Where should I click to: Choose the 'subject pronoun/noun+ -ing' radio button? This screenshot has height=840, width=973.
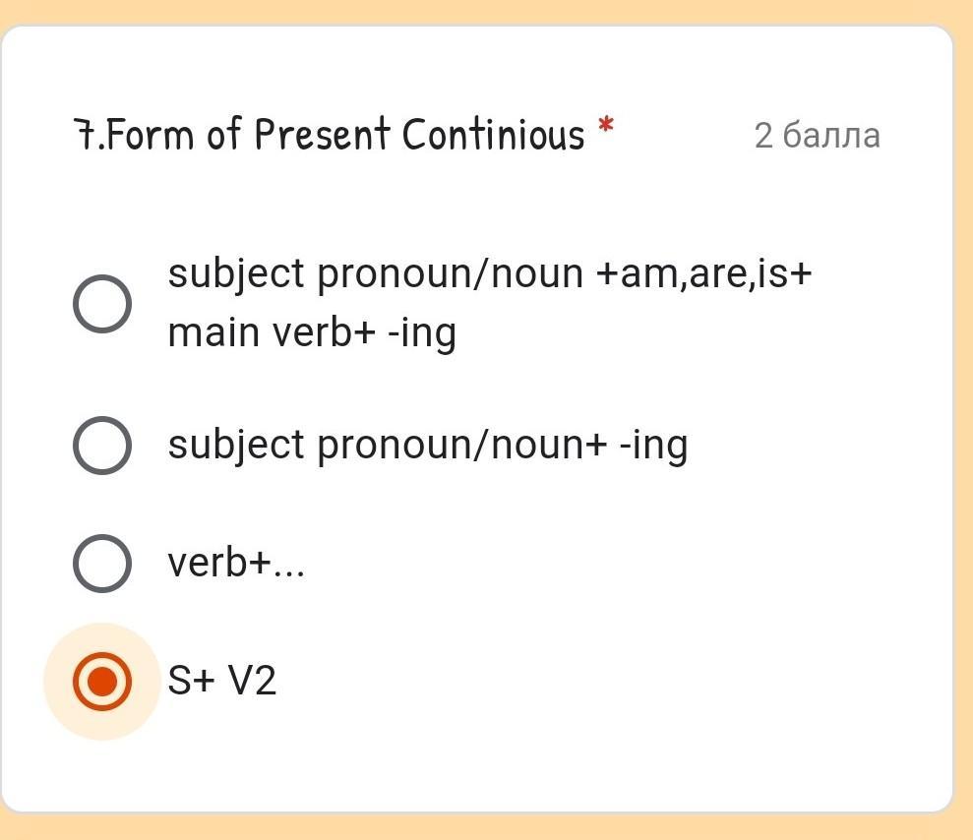point(102,445)
